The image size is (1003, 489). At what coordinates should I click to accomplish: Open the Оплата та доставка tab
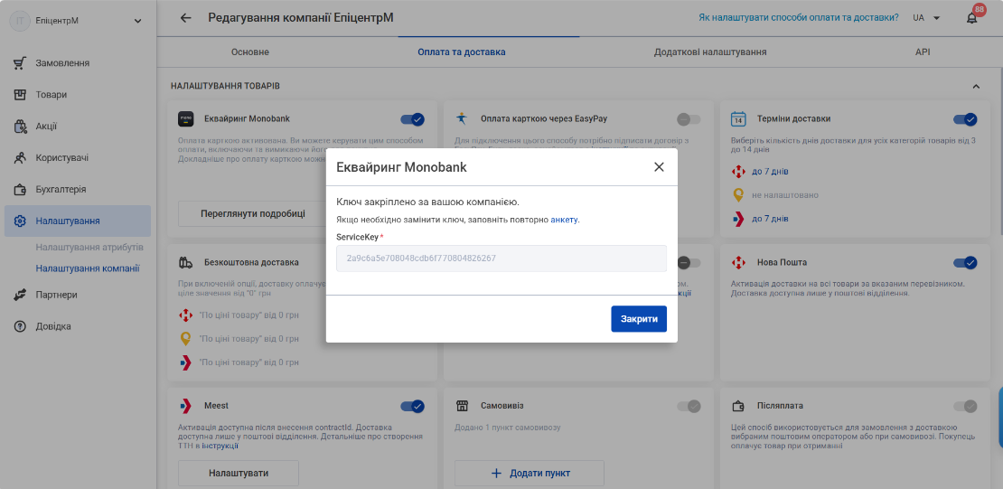click(462, 52)
